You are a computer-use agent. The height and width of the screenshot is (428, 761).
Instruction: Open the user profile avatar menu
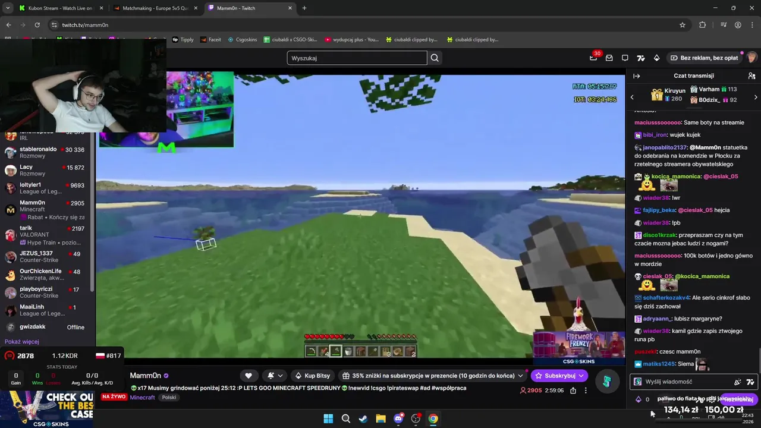[x=751, y=58]
